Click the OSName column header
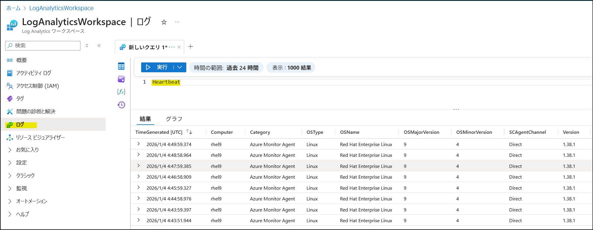593x230 pixels. (x=350, y=132)
